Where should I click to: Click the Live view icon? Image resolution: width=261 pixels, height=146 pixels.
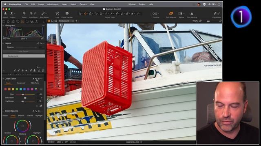[x=57, y=13]
